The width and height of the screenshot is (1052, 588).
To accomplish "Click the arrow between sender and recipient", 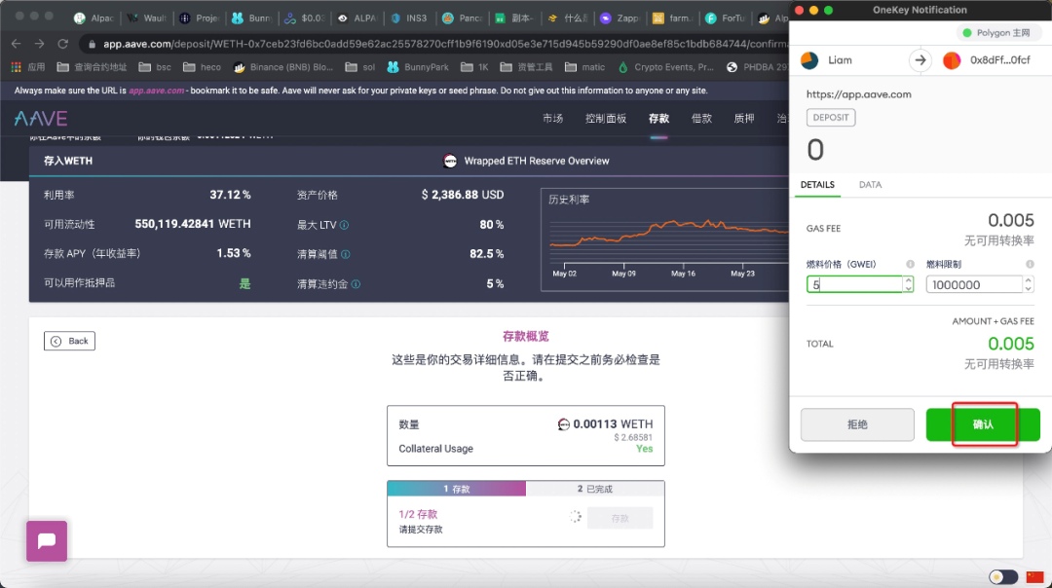I will (x=920, y=59).
